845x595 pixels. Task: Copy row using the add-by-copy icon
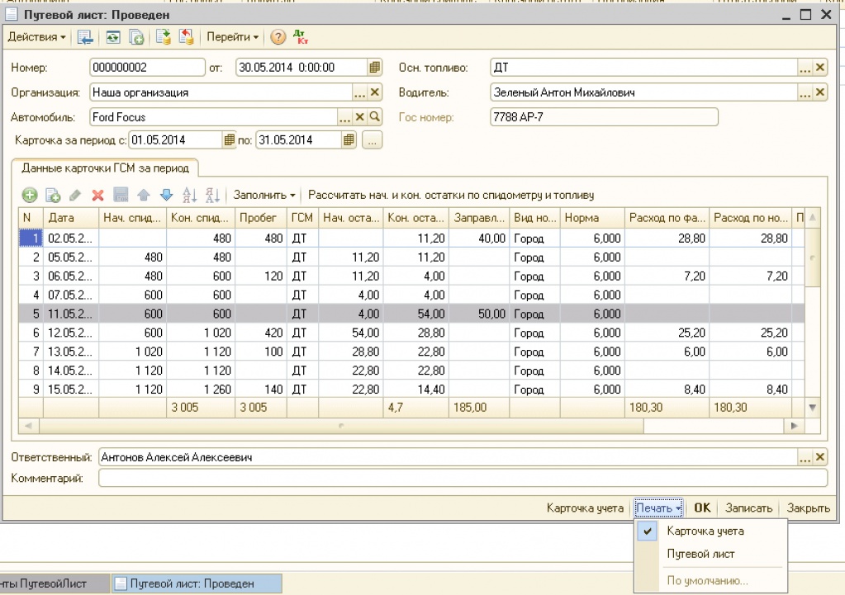53,195
